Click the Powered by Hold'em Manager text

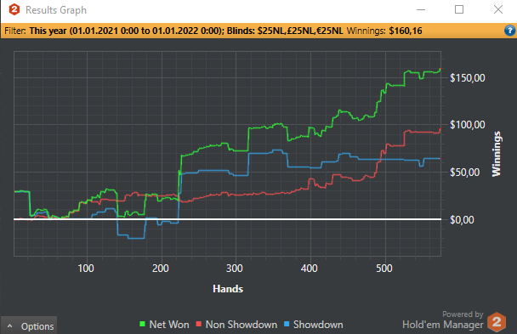(x=443, y=320)
